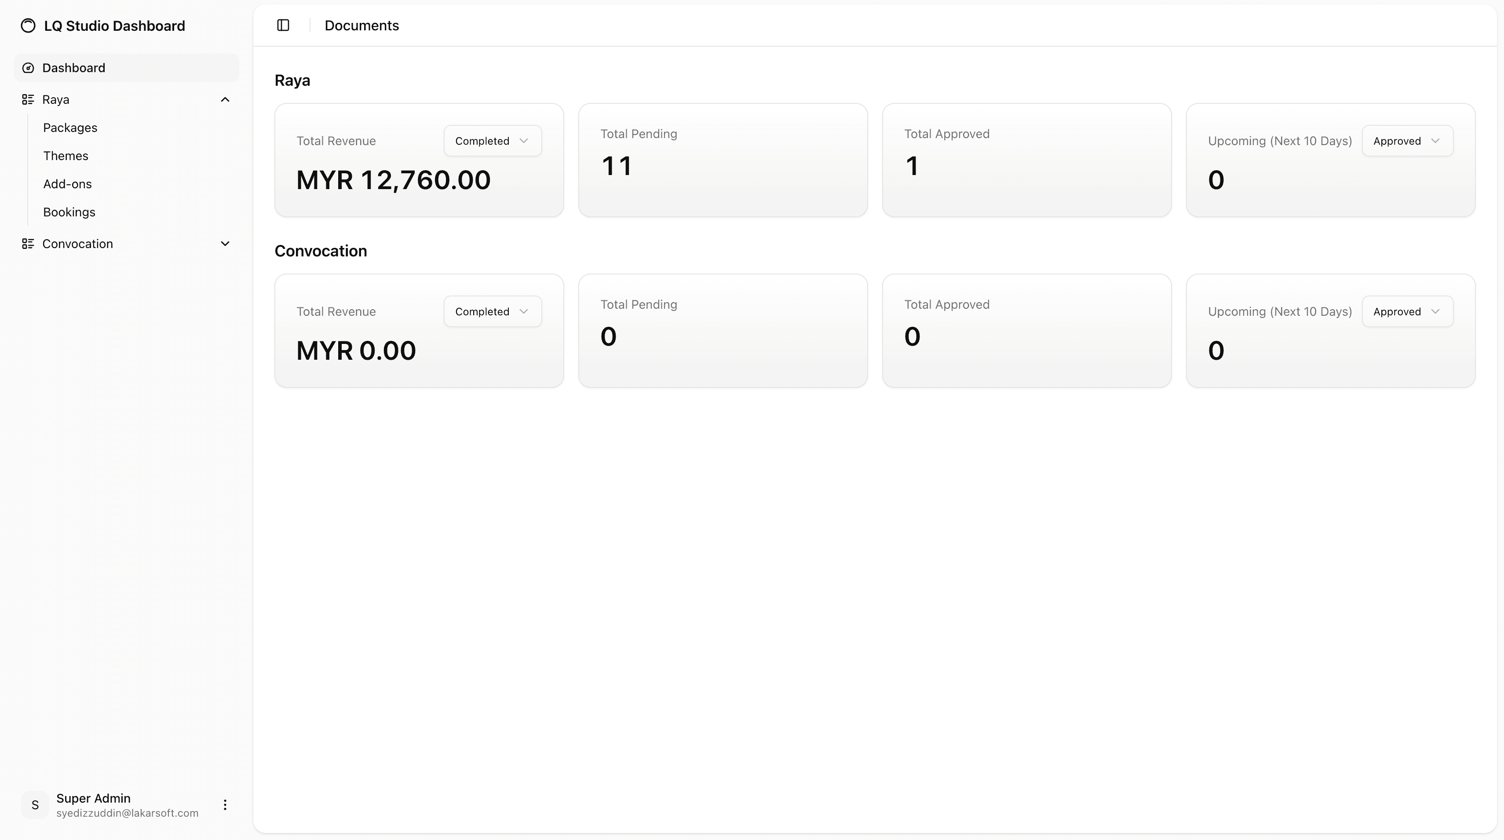This screenshot has width=1504, height=840.
Task: Click the Dashboard gauge icon
Action: pos(28,68)
